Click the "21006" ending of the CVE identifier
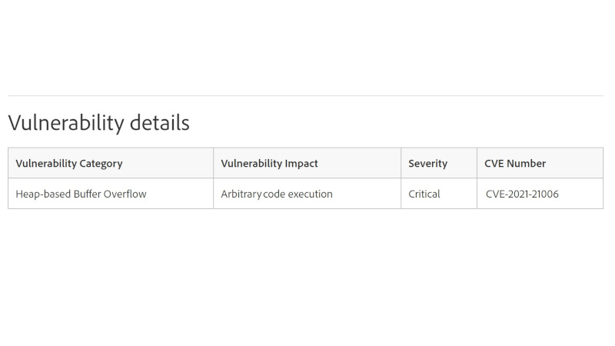Screen dimensions: 615x346 [546, 195]
